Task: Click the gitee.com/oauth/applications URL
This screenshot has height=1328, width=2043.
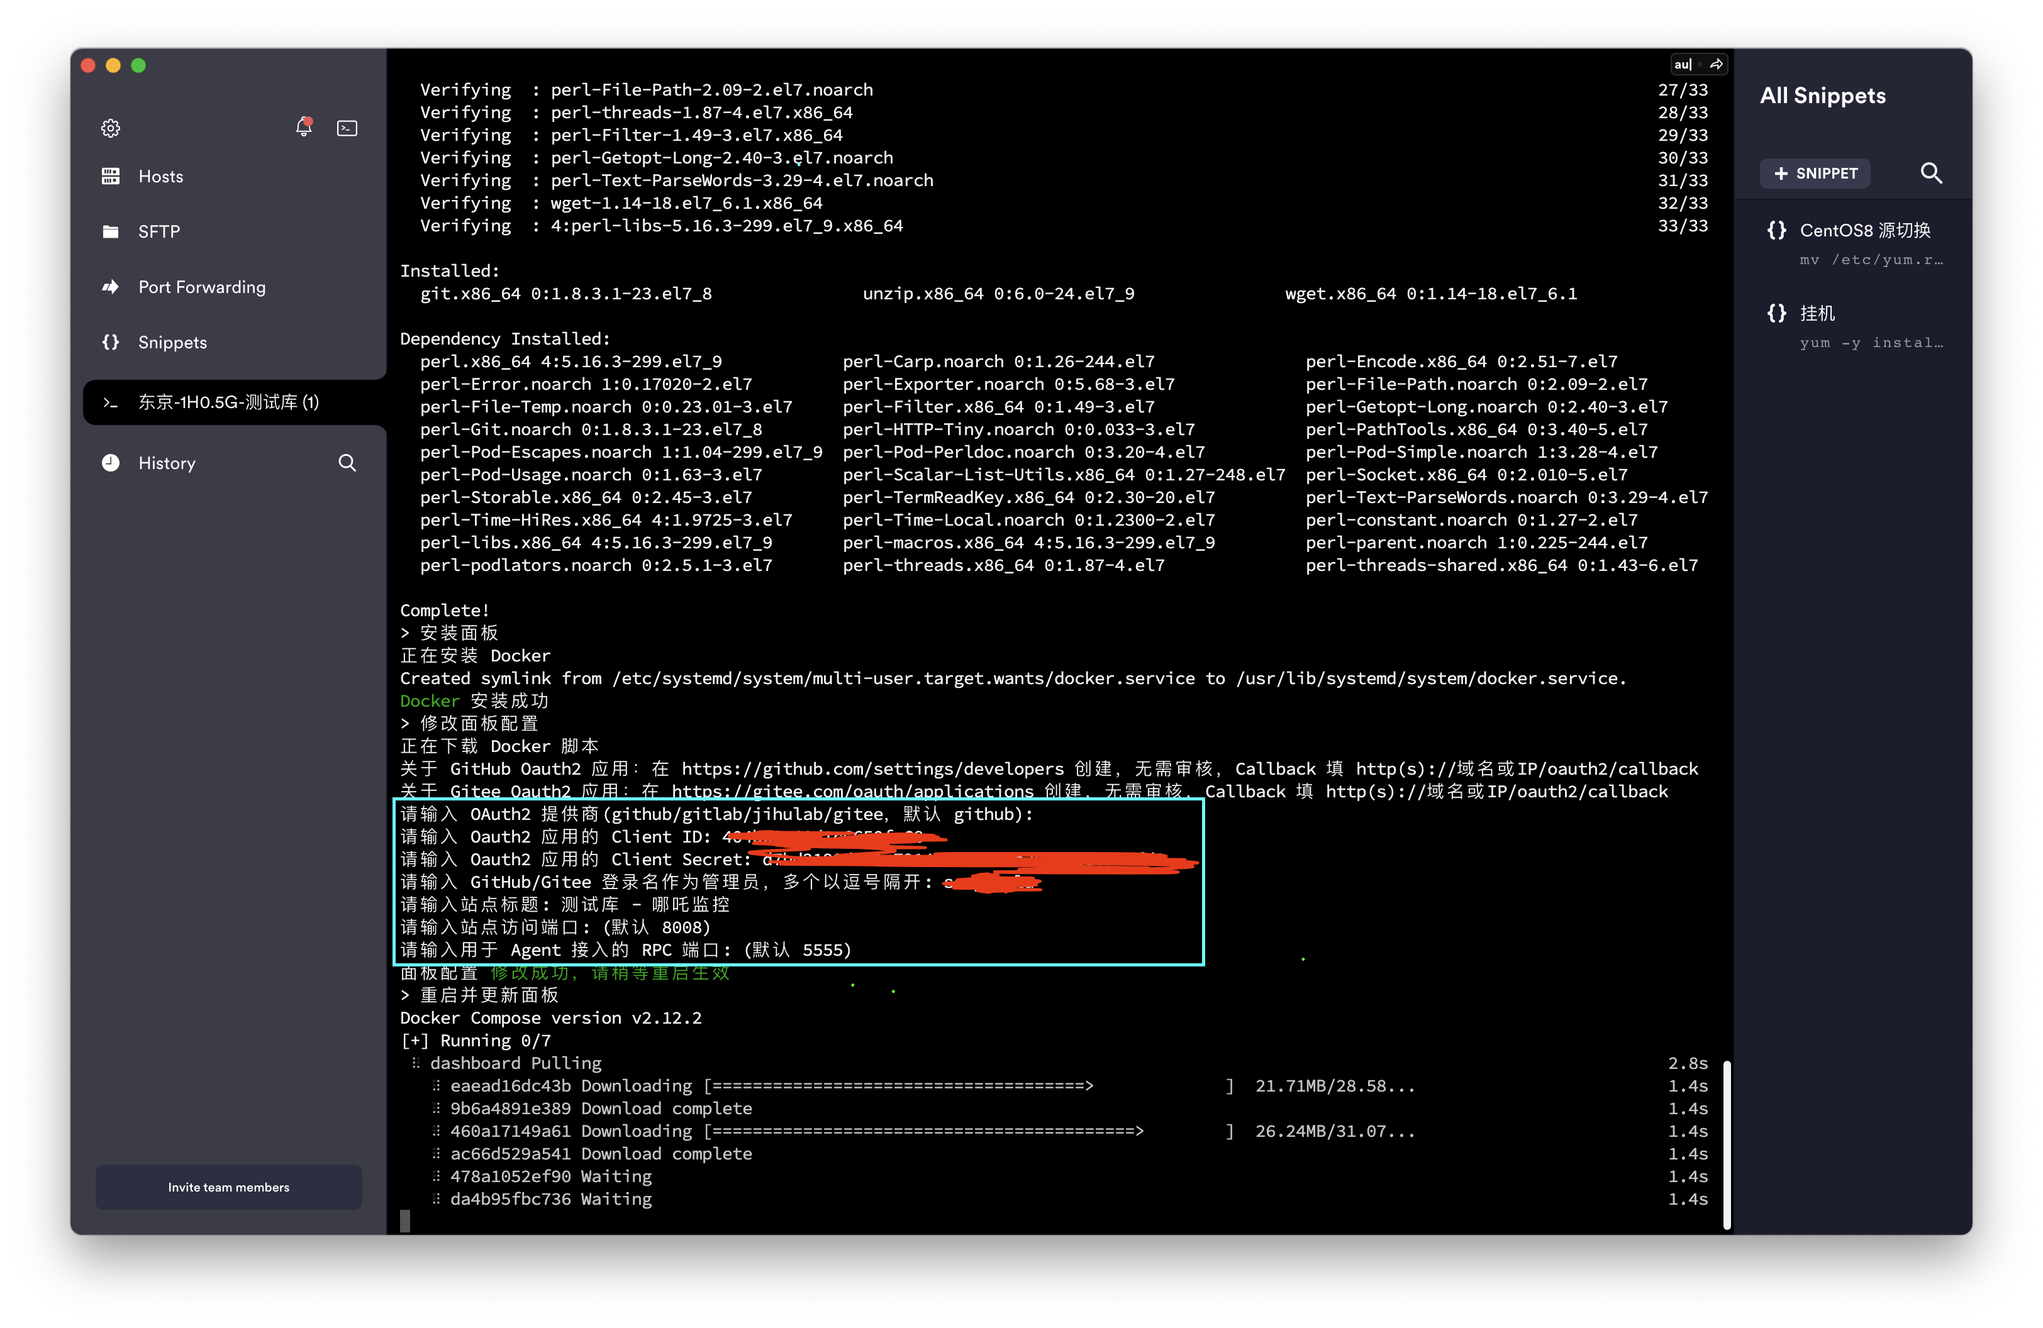Action: pyautogui.click(x=852, y=791)
